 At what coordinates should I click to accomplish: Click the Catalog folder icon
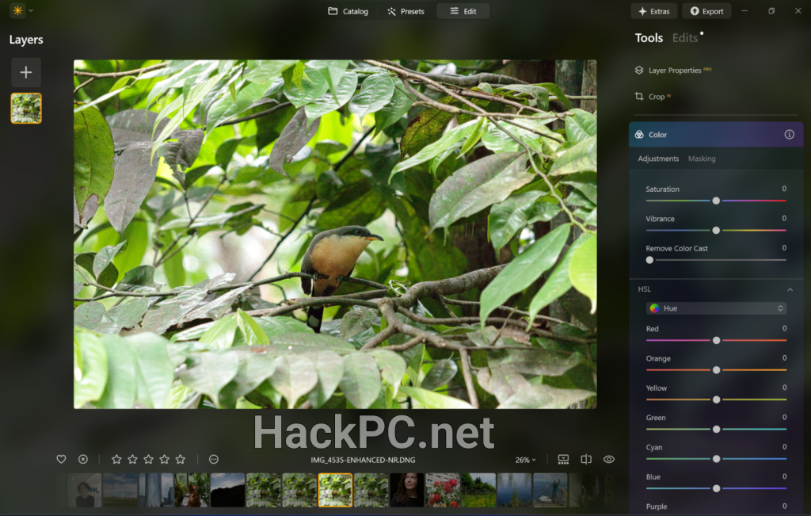click(x=333, y=11)
